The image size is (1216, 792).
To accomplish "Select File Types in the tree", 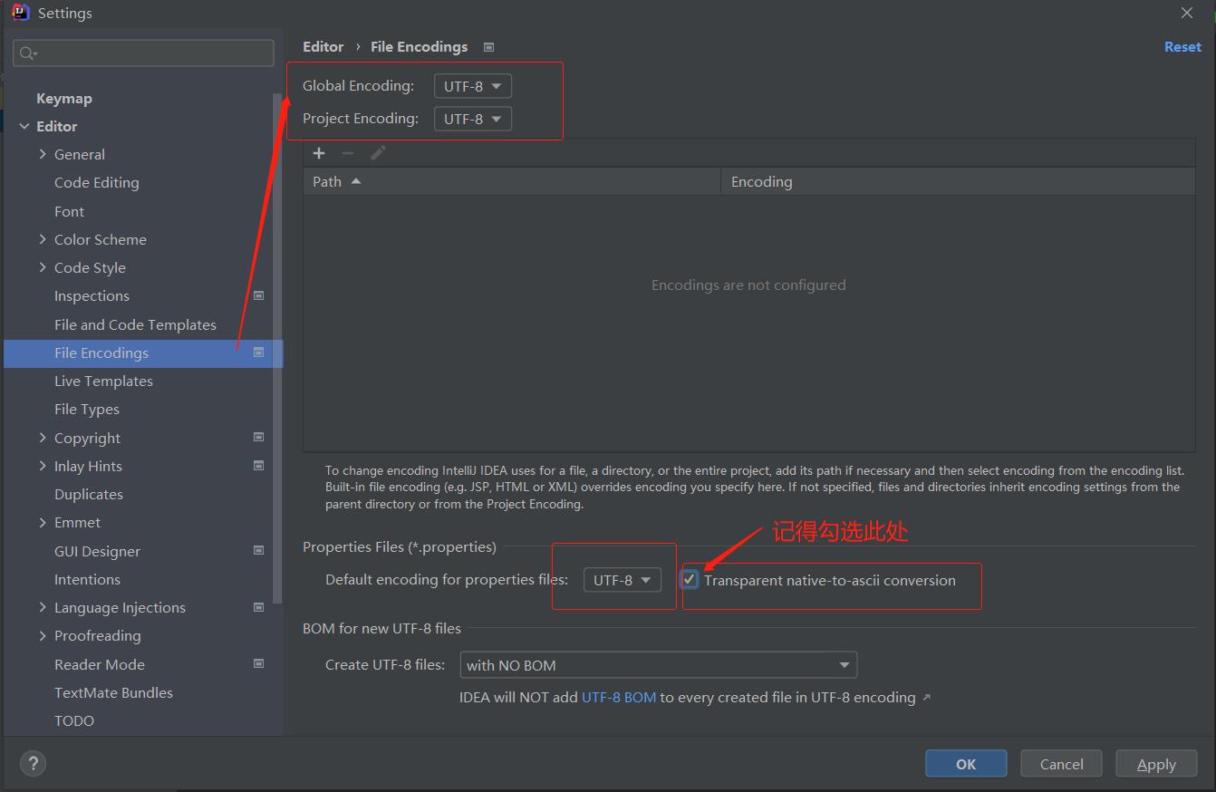I will coord(87,409).
